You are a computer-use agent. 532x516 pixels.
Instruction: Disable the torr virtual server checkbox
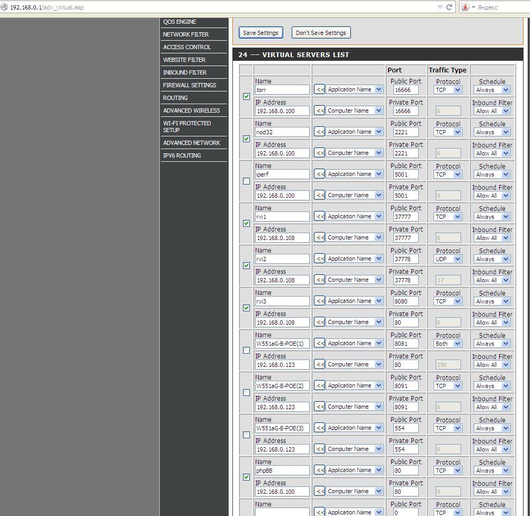247,97
